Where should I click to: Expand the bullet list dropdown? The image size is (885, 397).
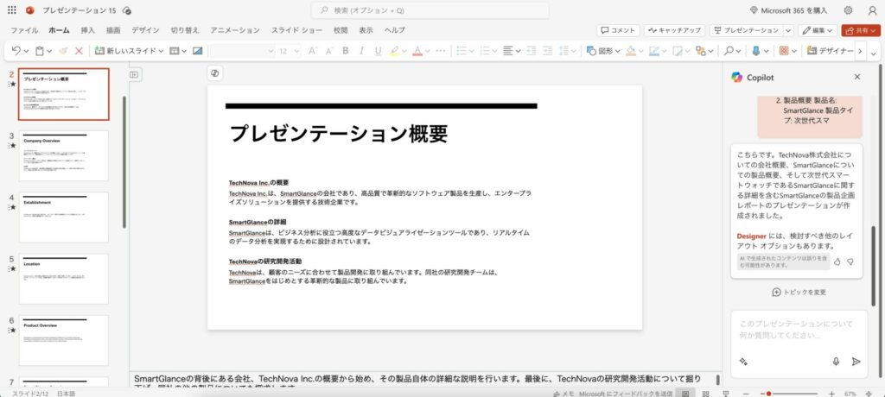point(471,51)
